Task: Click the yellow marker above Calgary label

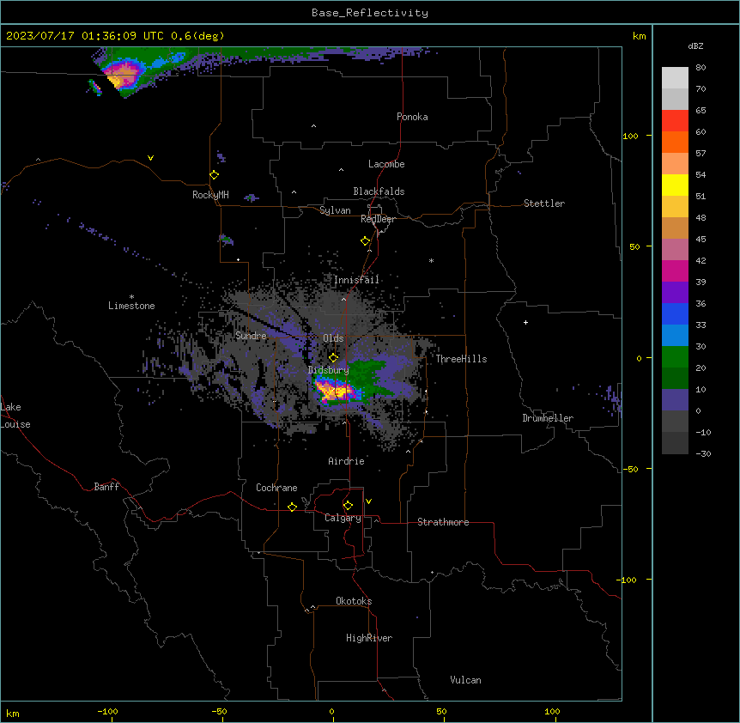Action: [348, 506]
